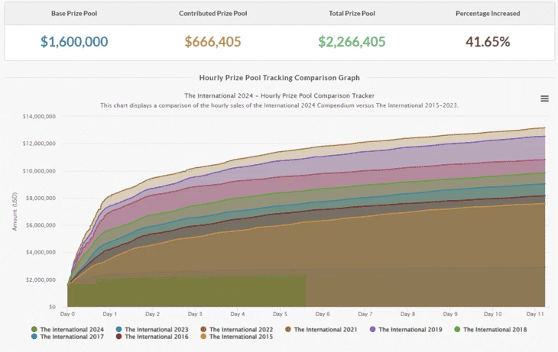The height and width of the screenshot is (352, 558).
Task: Click the Day 9 x-axis label
Action: coord(450,314)
